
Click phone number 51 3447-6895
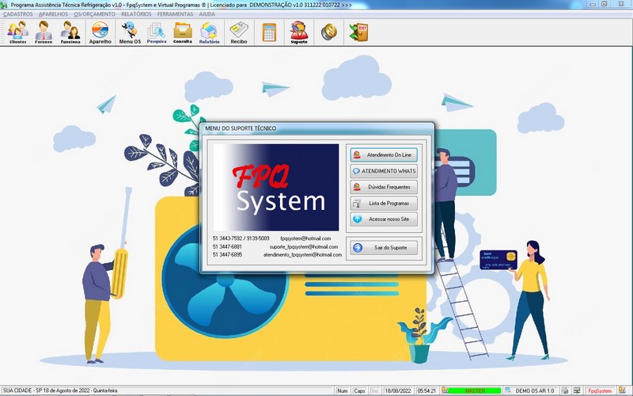227,254
